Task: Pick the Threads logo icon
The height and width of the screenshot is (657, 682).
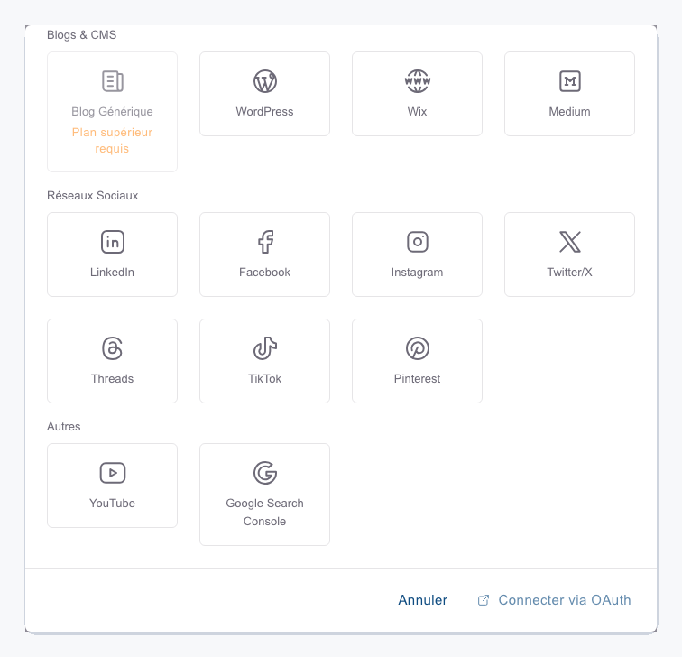Action: pyautogui.click(x=112, y=348)
